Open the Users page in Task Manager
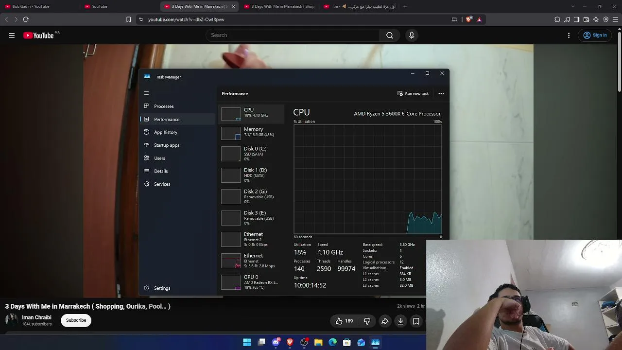Screen dimensions: 622x350 point(159,158)
